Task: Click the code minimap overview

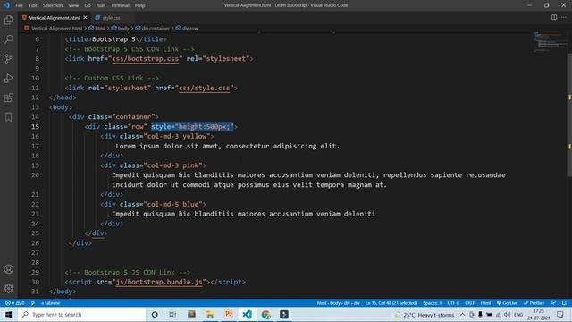Action: pyautogui.click(x=550, y=42)
